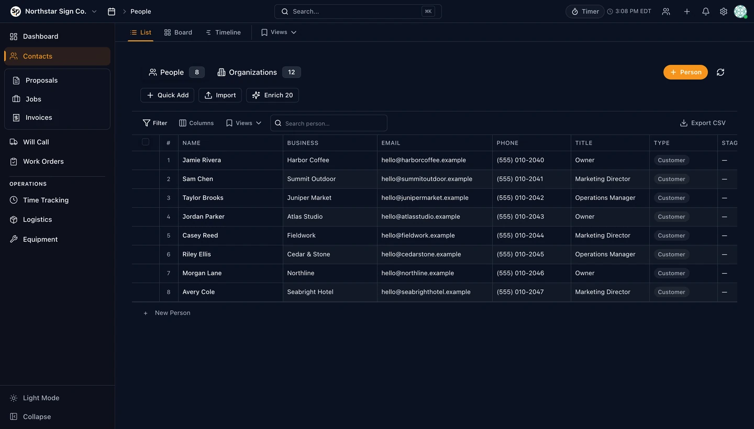Switch to the List view tab
Image resolution: width=754 pixels, height=429 pixels.
(141, 32)
